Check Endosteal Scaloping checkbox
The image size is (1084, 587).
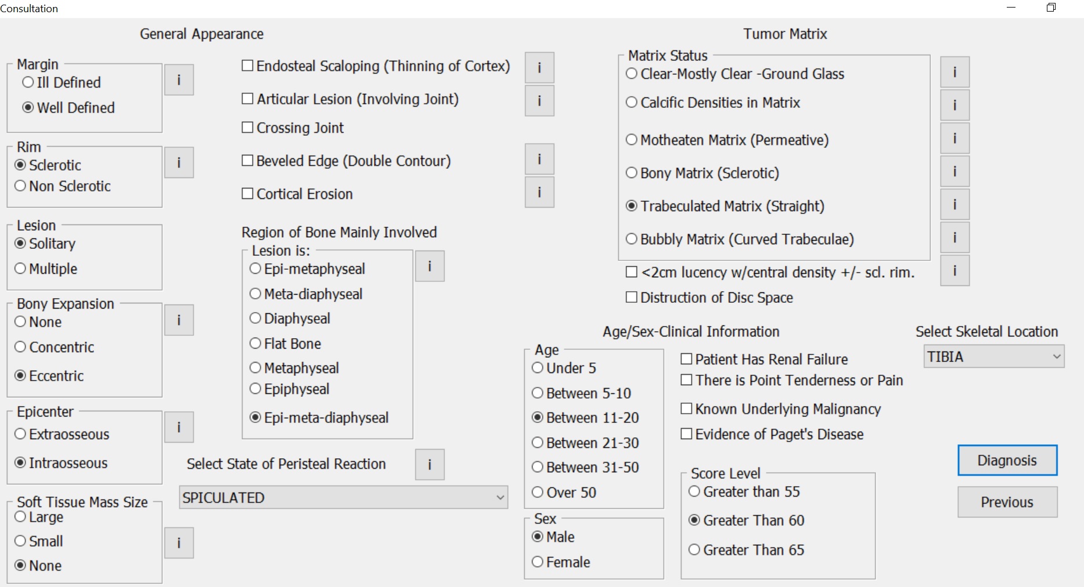[376, 66]
